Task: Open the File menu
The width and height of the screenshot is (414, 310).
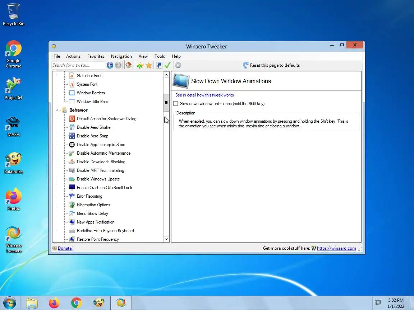Action: pyautogui.click(x=57, y=56)
